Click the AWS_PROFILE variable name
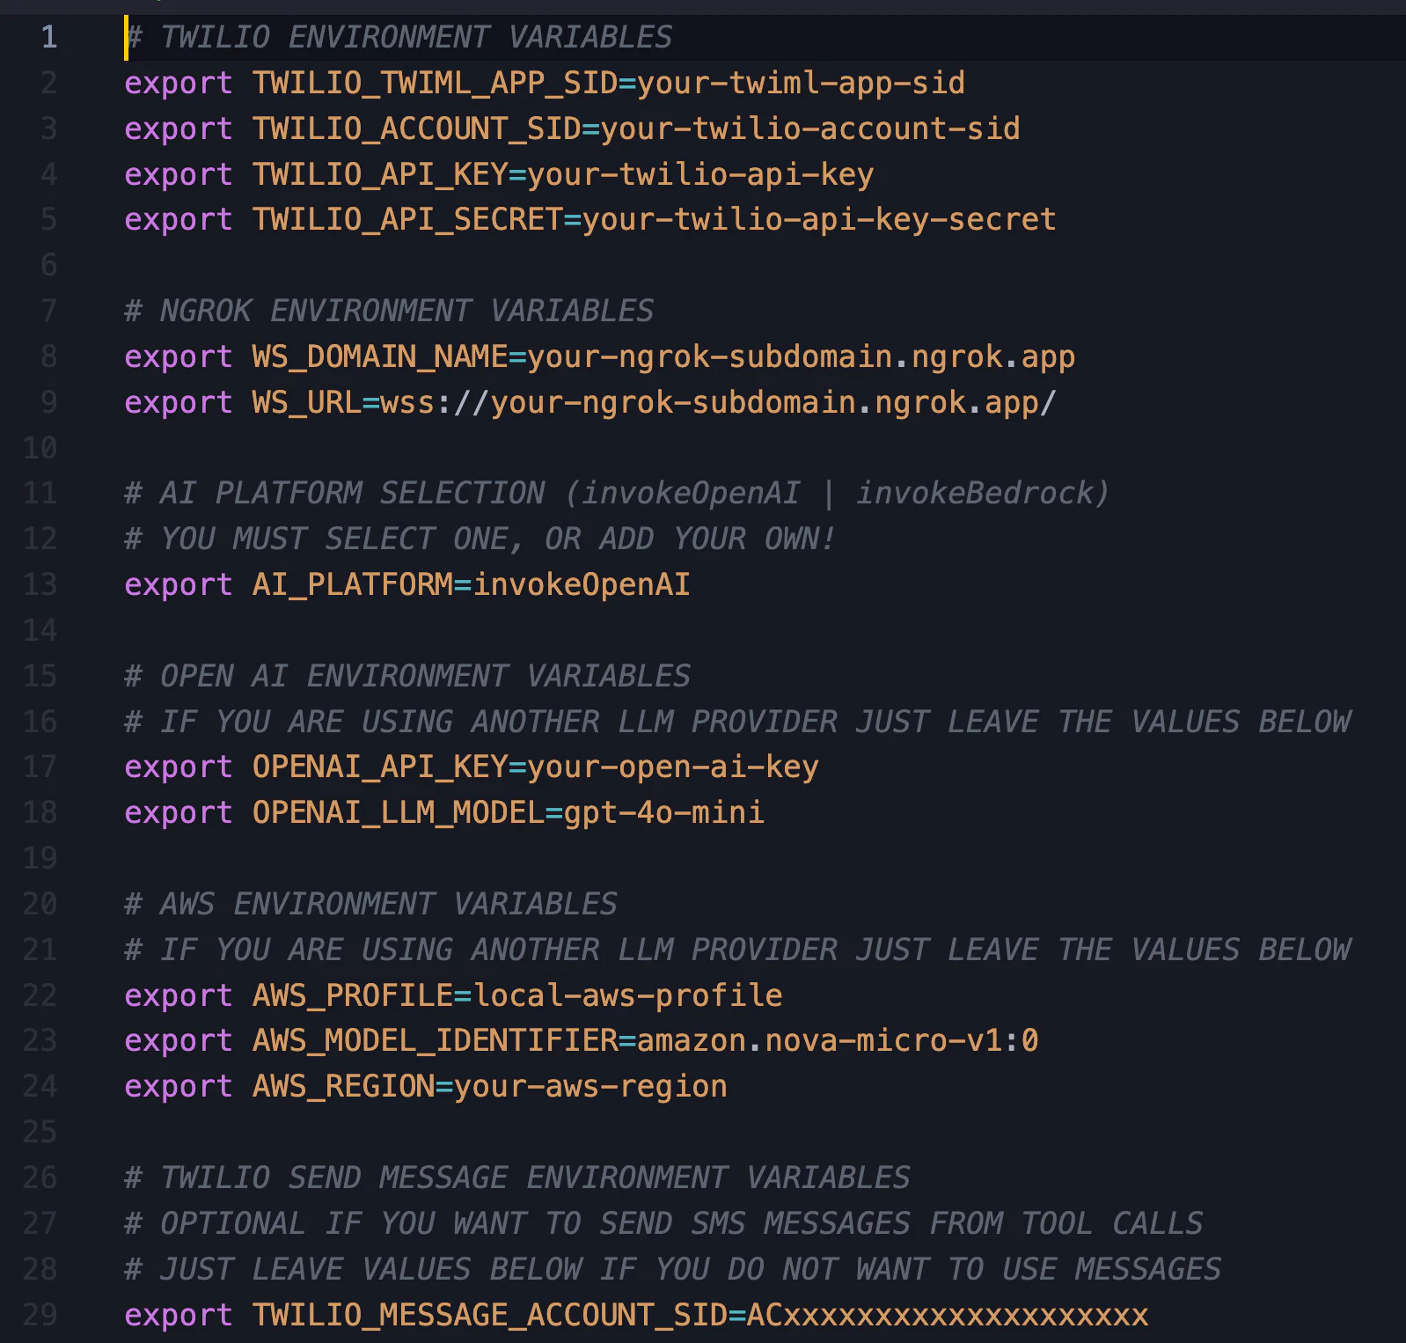Image resolution: width=1406 pixels, height=1343 pixels. pos(353,995)
